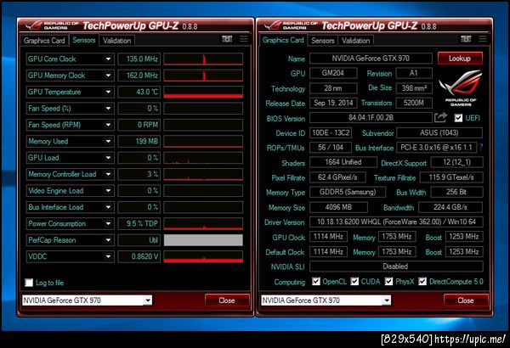Image resolution: width=510 pixels, height=348 pixels.
Task: Toggle OpenCL checkbox
Action: pyautogui.click(x=316, y=282)
